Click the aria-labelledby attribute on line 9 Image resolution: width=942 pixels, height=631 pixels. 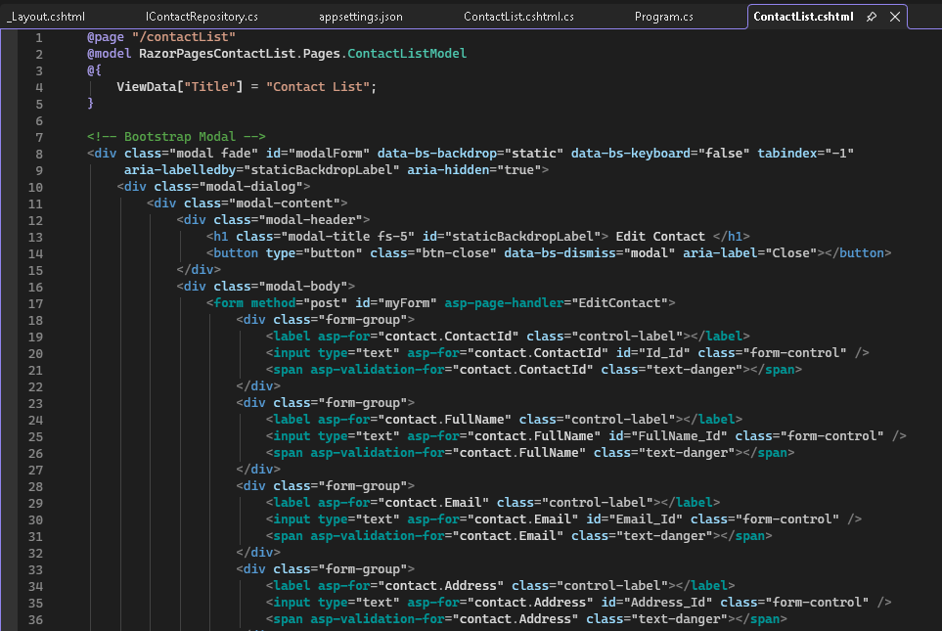pyautogui.click(x=180, y=170)
